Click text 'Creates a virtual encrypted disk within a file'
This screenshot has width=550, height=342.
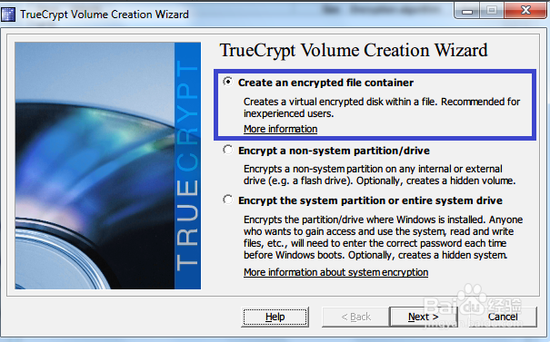(x=339, y=102)
